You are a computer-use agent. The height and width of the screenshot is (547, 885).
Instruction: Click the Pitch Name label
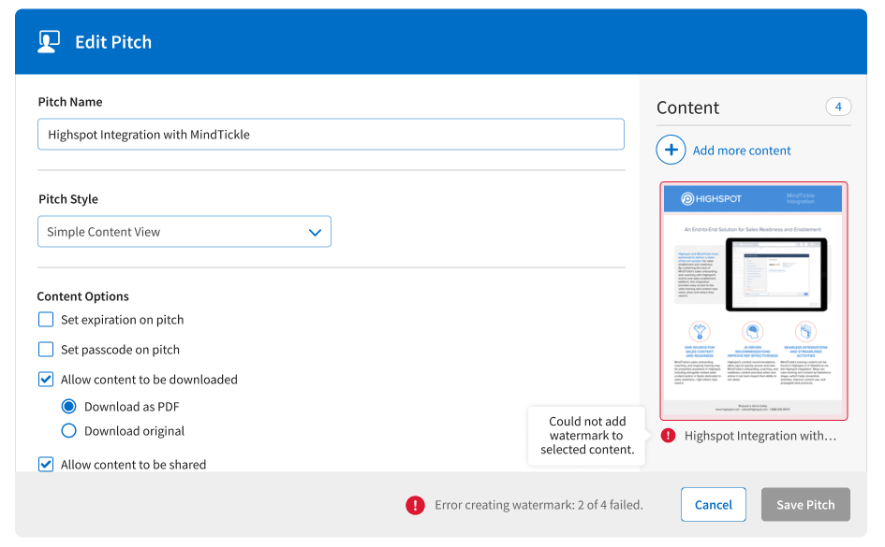(70, 102)
